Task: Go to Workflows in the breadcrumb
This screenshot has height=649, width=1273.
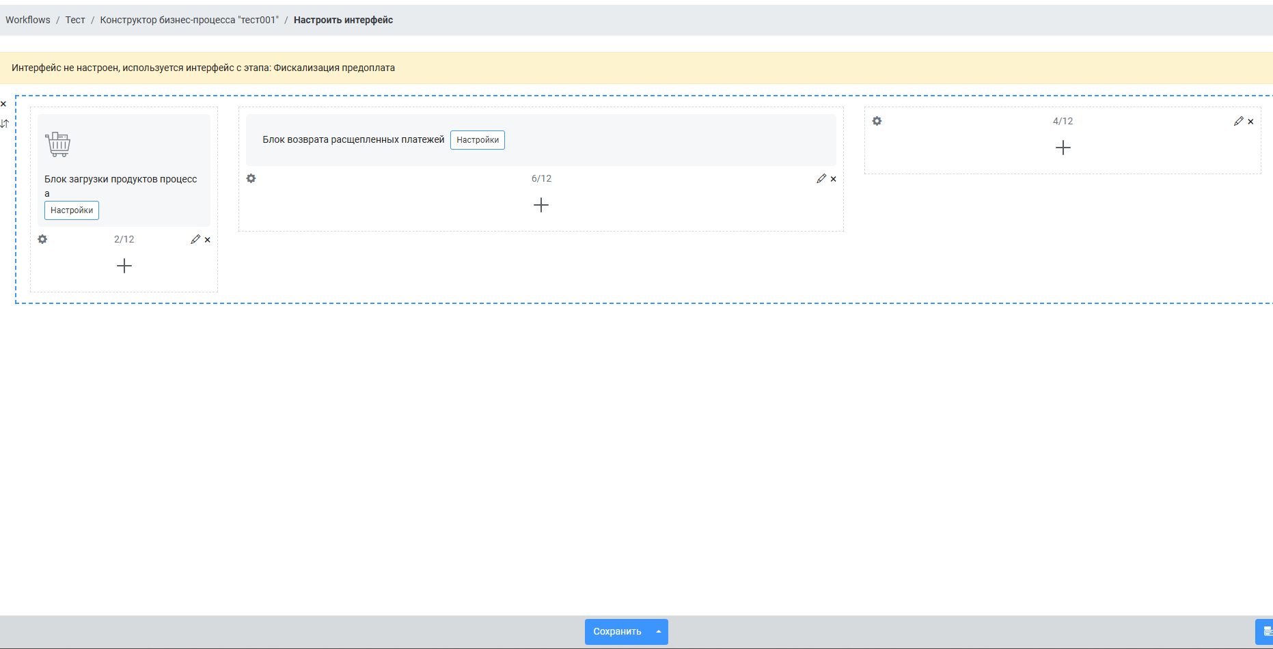Action: [28, 20]
